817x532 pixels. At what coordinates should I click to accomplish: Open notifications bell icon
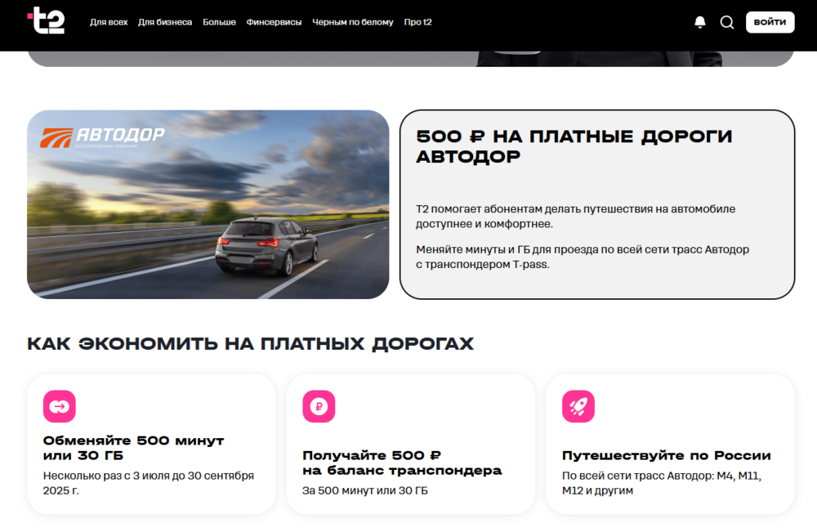coord(700,22)
